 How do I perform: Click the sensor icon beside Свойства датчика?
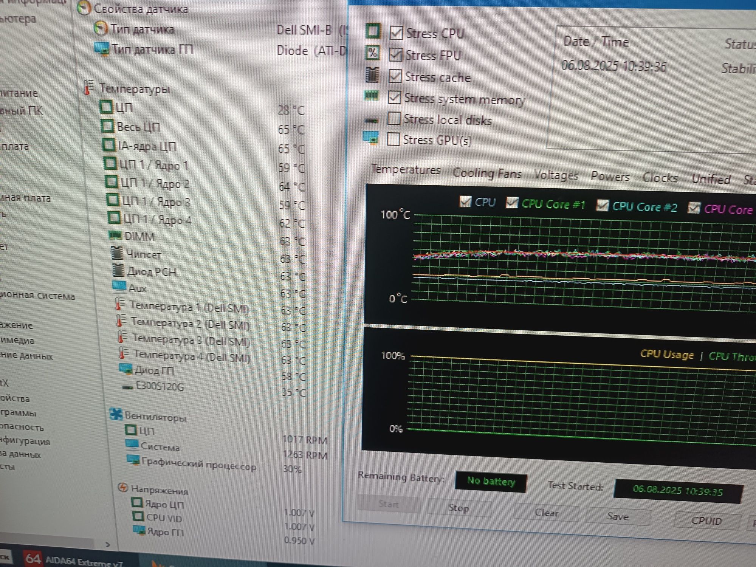click(85, 8)
